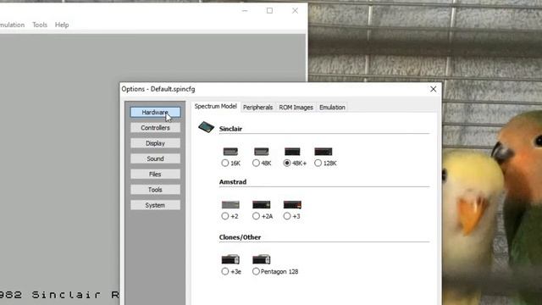
Task: Click the +3e clone computer icon
Action: [230, 259]
